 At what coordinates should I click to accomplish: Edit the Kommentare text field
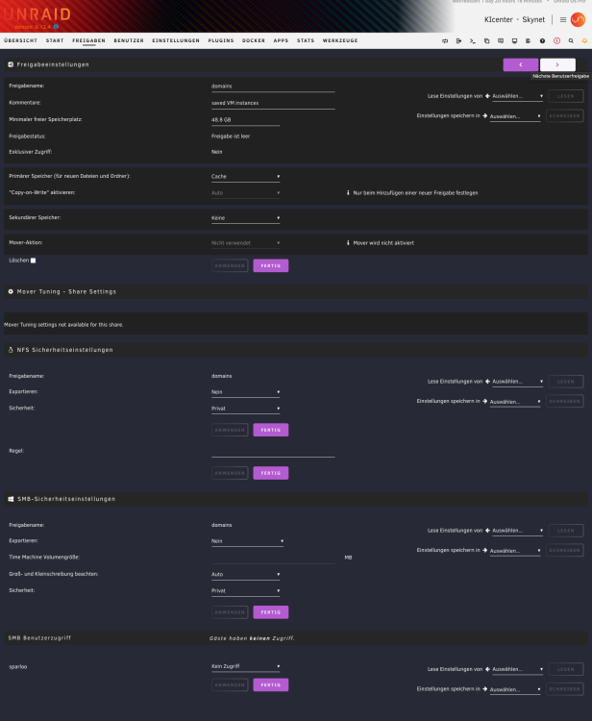click(273, 104)
